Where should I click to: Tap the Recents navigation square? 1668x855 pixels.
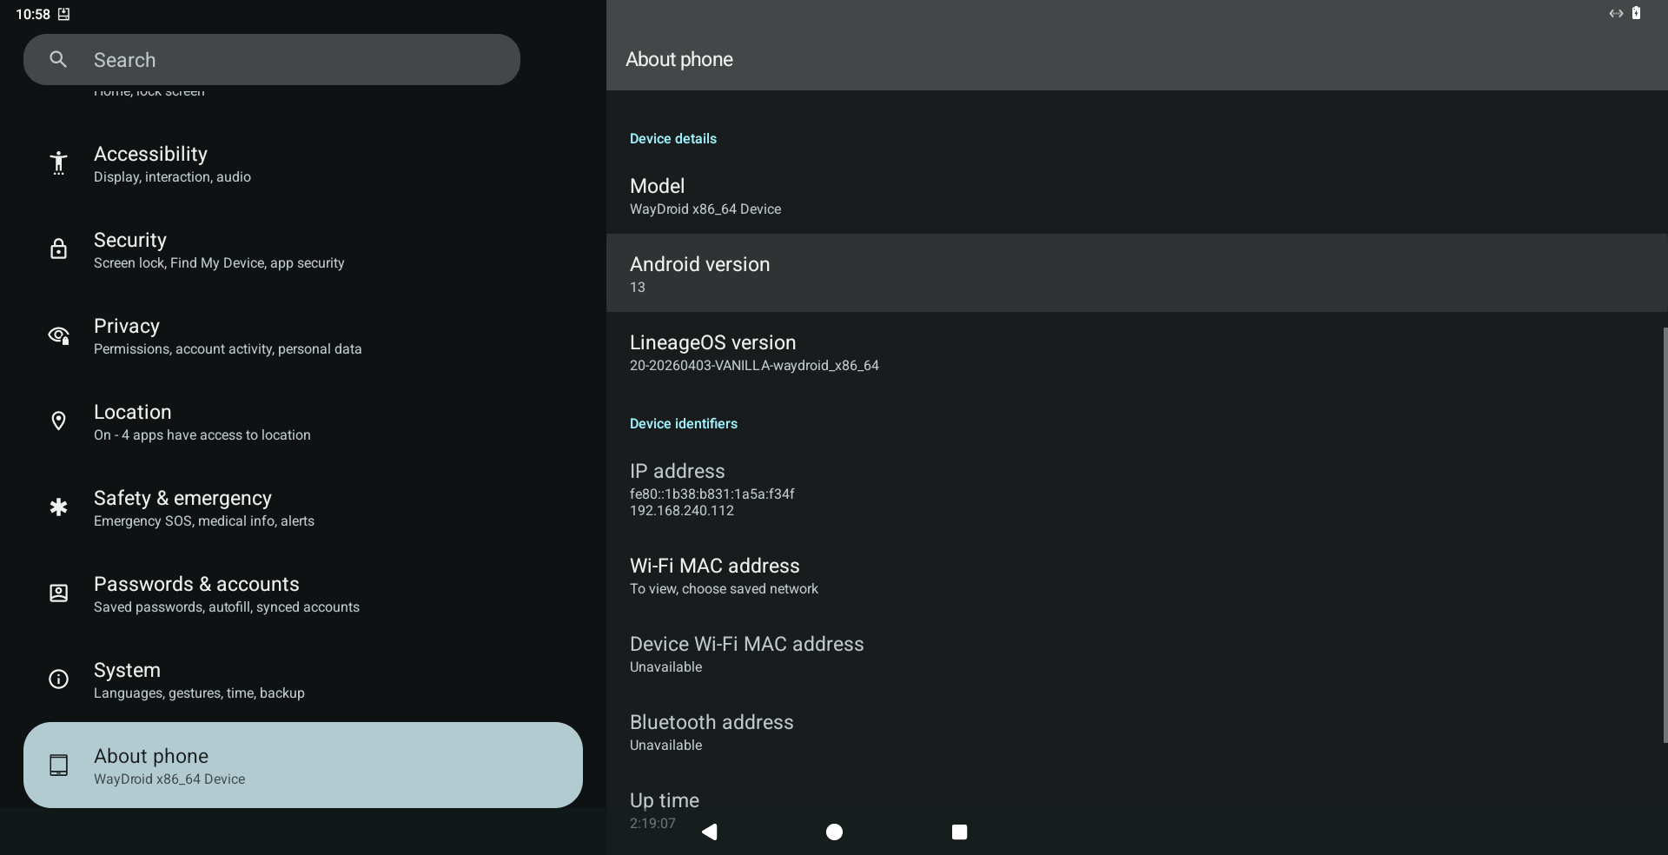pyautogui.click(x=959, y=832)
